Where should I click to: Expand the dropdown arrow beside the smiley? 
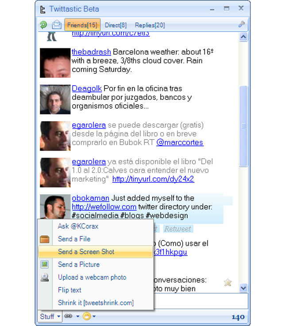click(x=94, y=316)
